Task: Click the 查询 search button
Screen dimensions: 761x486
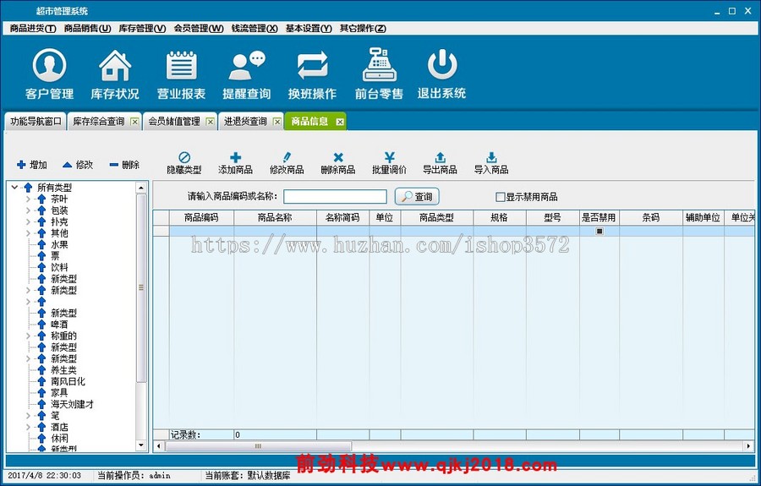Action: pos(417,196)
